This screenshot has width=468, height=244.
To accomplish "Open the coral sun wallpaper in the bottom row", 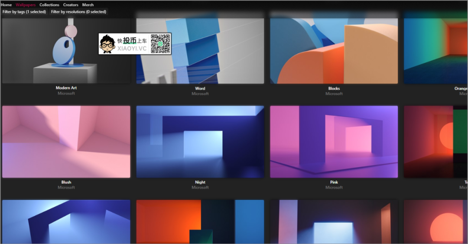I will [436, 222].
